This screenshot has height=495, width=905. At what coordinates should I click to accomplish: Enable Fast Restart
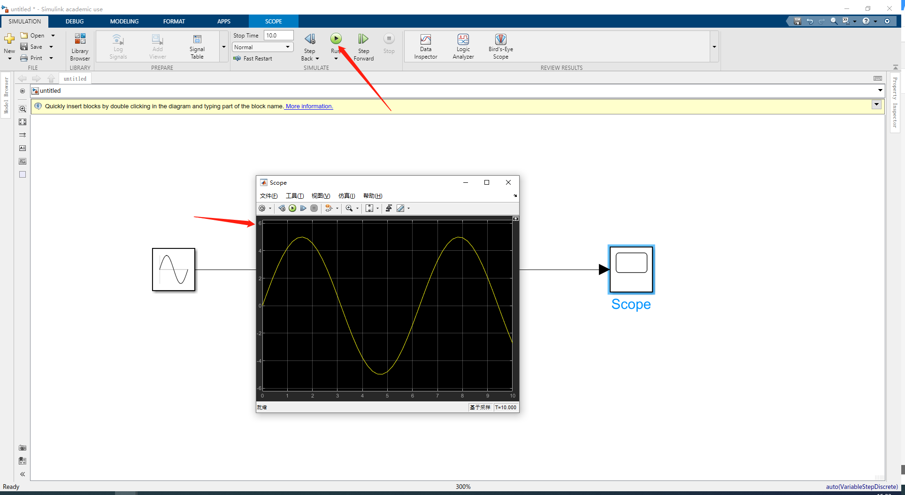(x=253, y=58)
